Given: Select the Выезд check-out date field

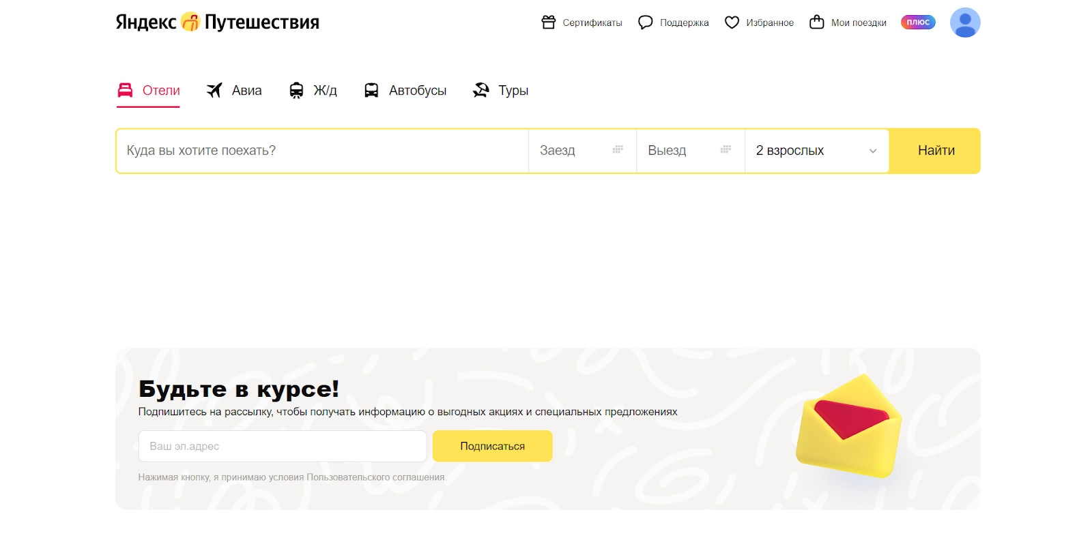Looking at the screenshot, I should [691, 151].
